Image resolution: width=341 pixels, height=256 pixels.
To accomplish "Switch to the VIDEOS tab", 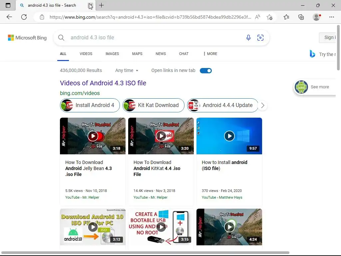I will [86, 54].
